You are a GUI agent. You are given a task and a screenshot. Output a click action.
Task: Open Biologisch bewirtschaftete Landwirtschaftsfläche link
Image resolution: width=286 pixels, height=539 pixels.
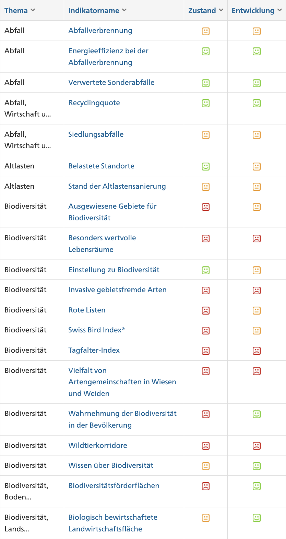click(x=113, y=523)
